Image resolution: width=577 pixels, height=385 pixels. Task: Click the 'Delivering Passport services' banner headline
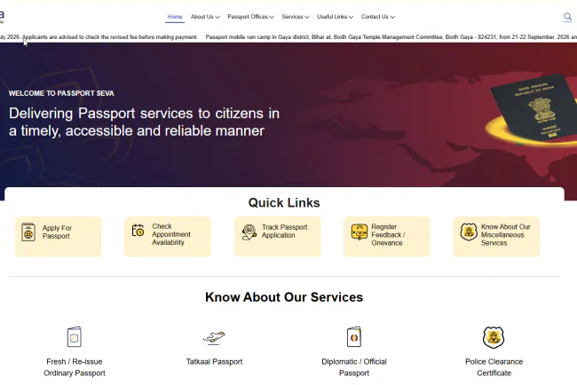click(144, 122)
